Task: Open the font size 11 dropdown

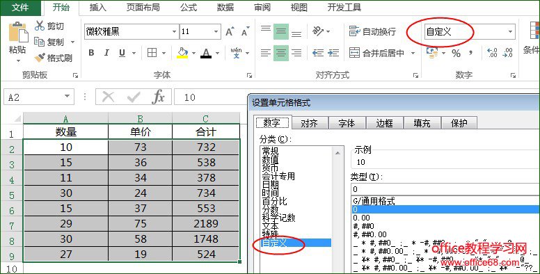Action: point(216,32)
